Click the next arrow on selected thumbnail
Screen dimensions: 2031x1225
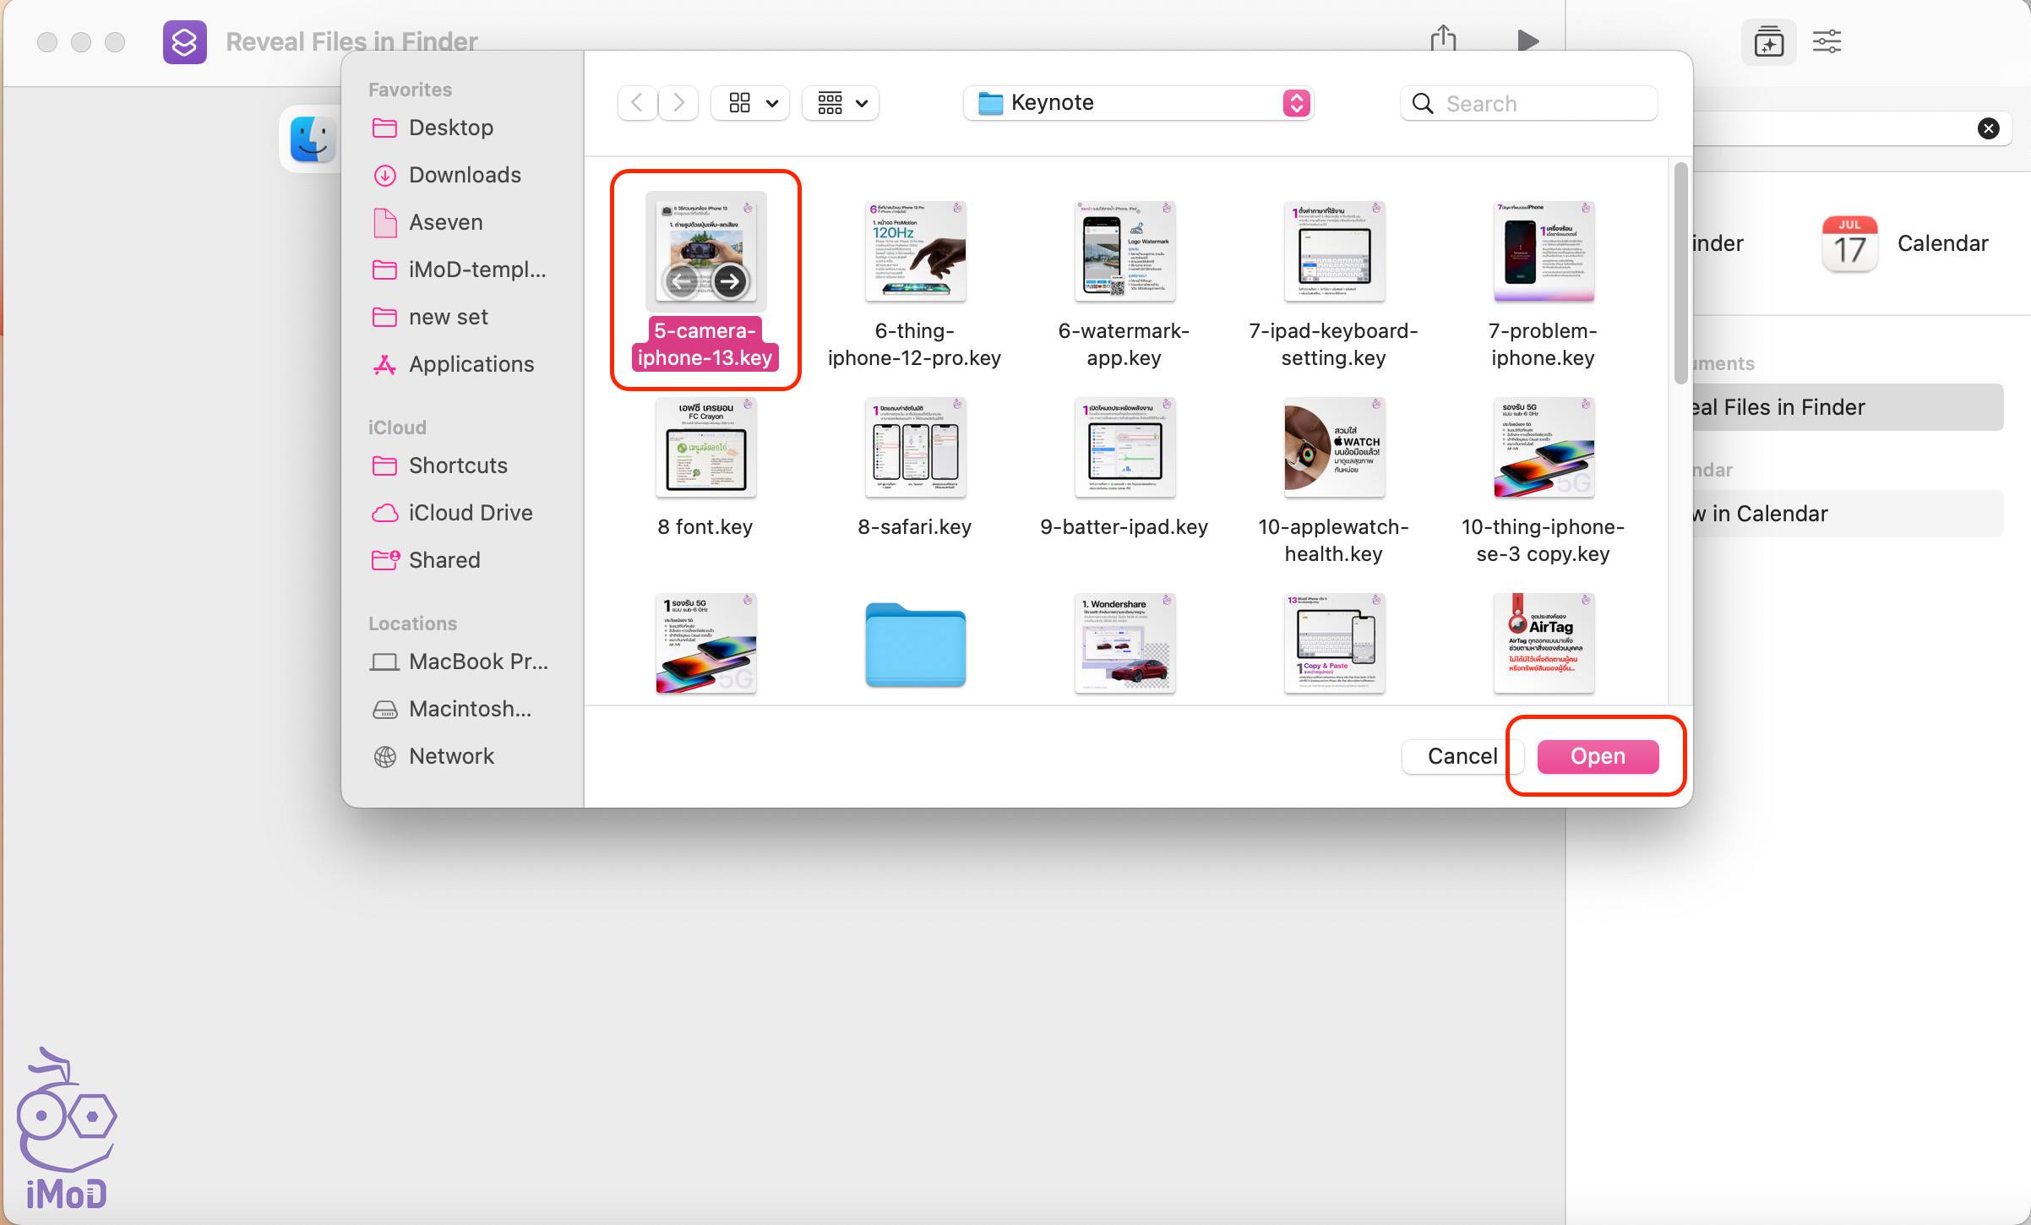coord(730,280)
